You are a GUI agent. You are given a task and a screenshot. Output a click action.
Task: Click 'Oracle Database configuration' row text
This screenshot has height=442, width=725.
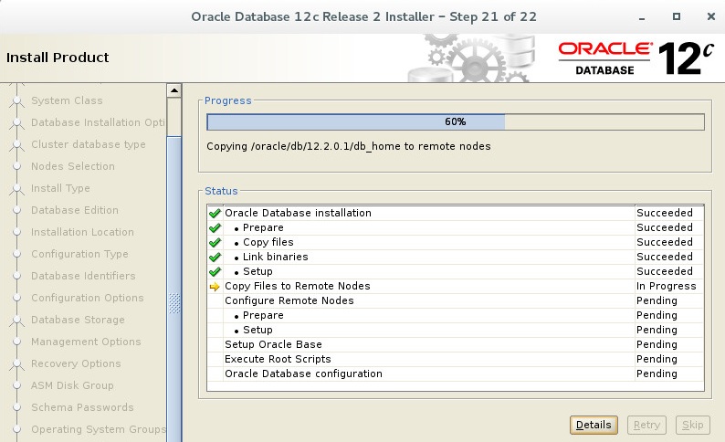coord(303,374)
